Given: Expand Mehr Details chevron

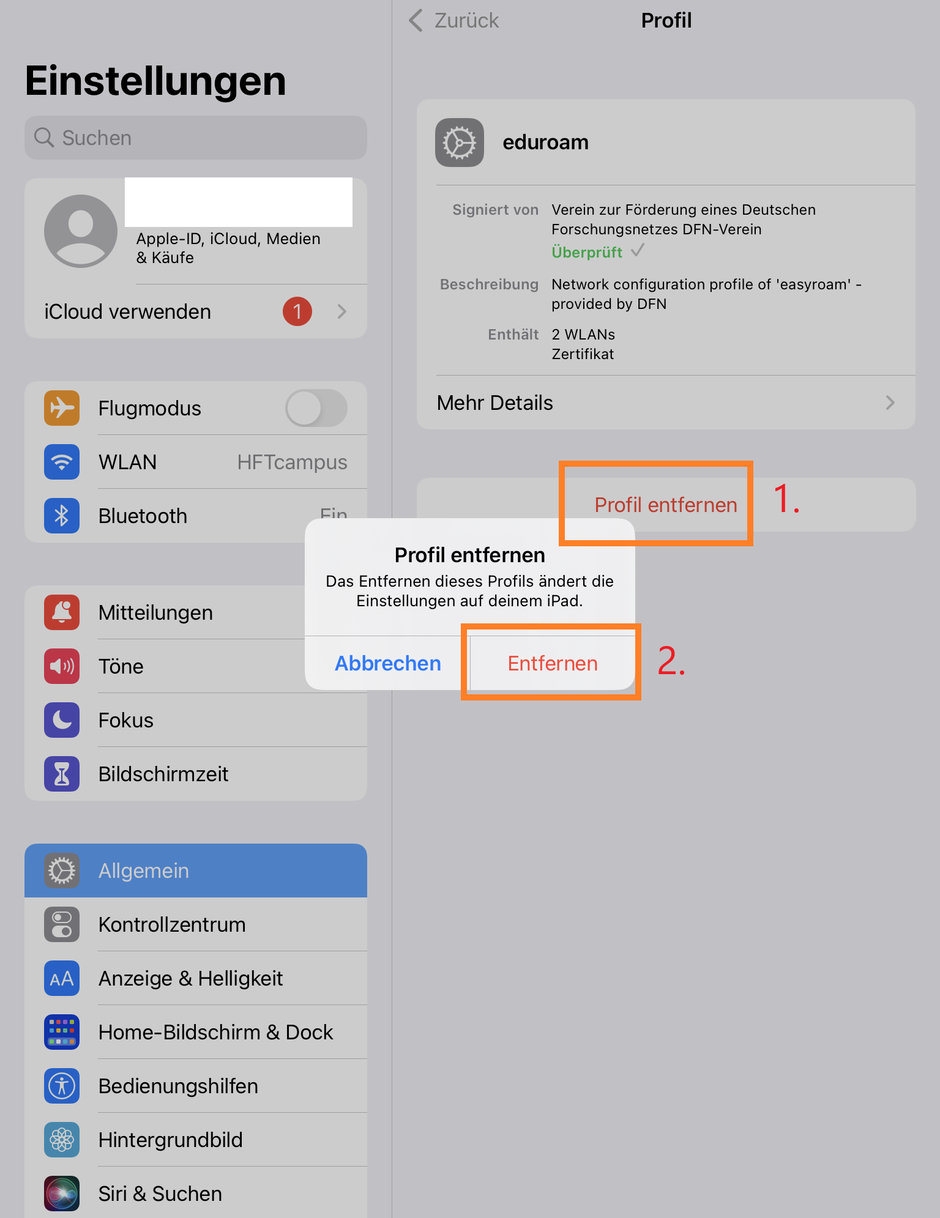Looking at the screenshot, I should (x=890, y=403).
